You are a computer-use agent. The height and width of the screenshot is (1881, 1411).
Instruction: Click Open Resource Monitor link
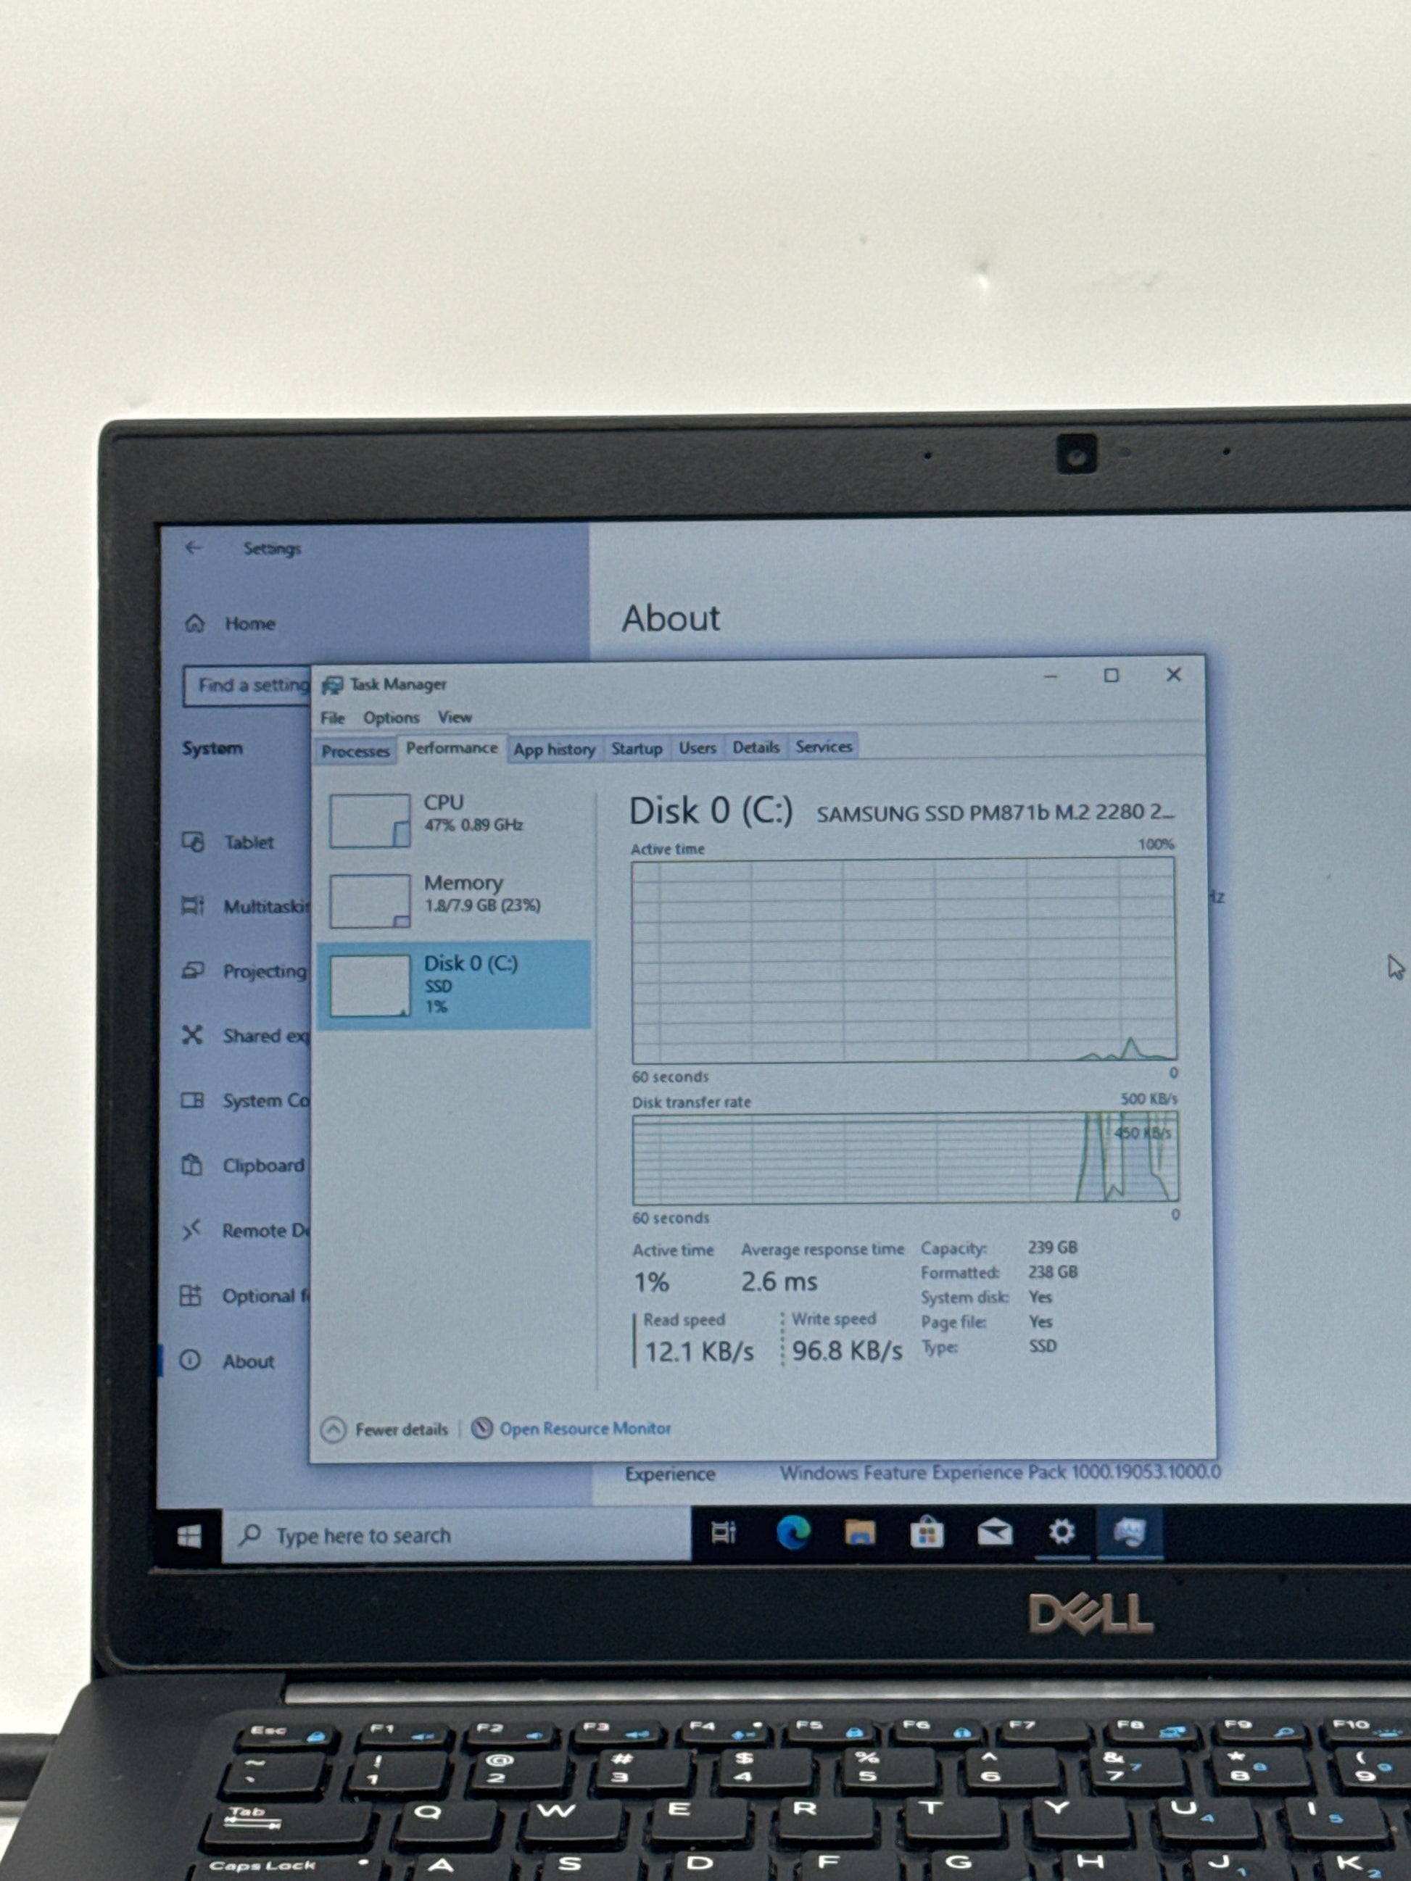(x=585, y=1429)
